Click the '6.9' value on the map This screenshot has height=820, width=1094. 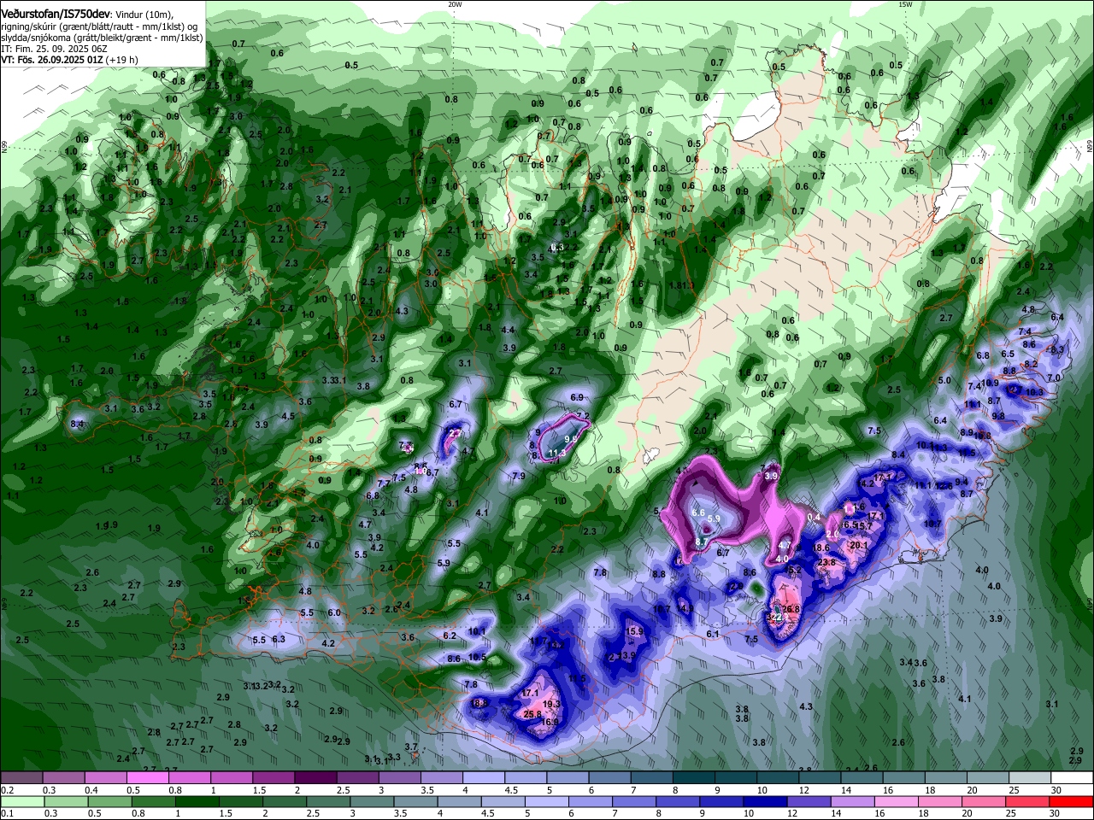coord(577,397)
